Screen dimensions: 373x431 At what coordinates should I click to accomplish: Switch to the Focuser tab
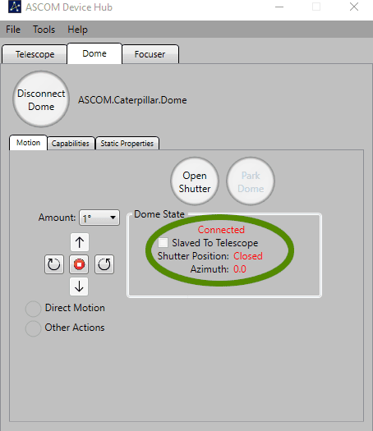point(150,54)
